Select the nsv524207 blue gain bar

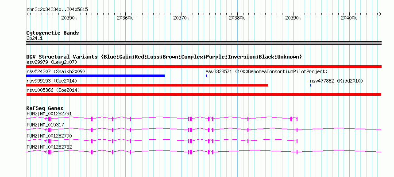tap(96, 76)
